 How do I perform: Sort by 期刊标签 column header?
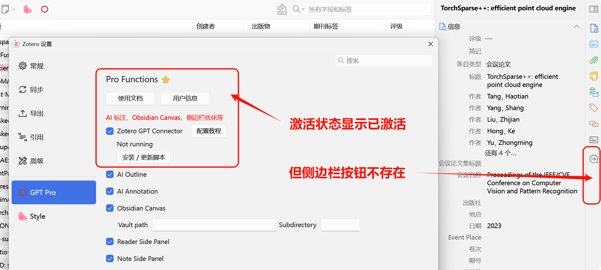tap(348, 26)
